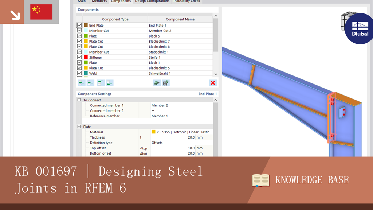Screen dimensions: 373x210
Task: Open the Definition type Offsets dropdown
Action: click(x=181, y=143)
